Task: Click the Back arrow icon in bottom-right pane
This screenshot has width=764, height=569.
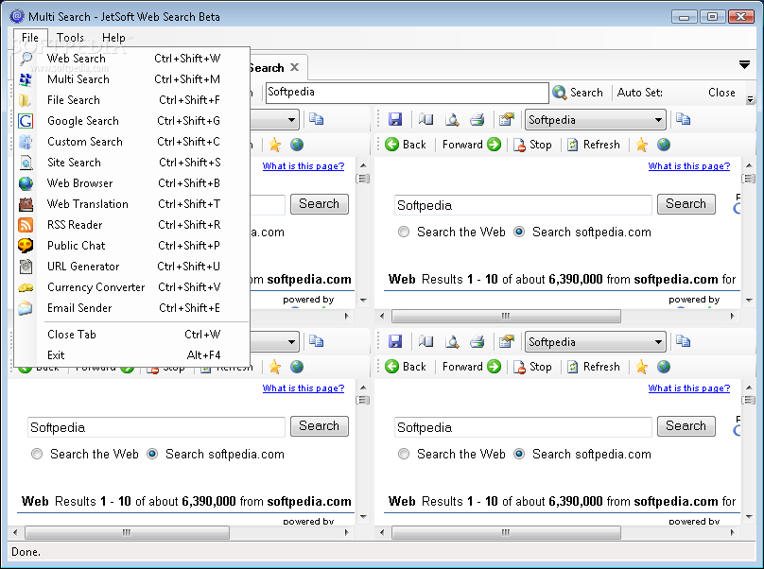Action: tap(391, 367)
